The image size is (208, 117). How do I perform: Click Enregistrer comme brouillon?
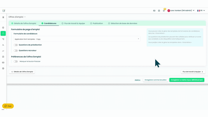pos(156,80)
